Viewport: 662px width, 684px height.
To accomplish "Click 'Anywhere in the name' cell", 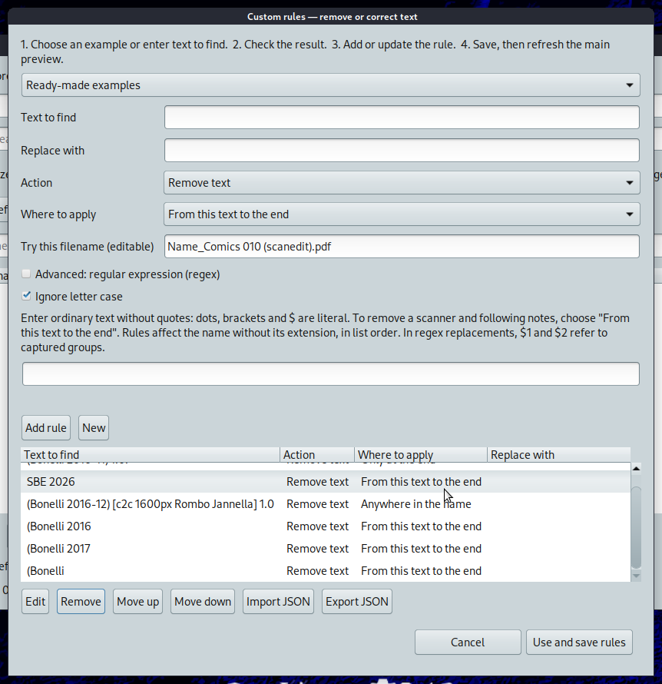I will pyautogui.click(x=415, y=504).
